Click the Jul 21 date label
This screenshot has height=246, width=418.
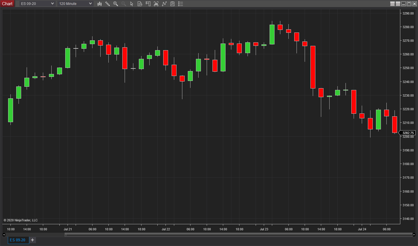pos(68,229)
